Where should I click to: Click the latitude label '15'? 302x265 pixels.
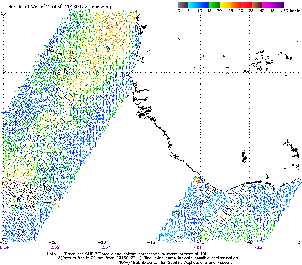pyautogui.click(x=3, y=71)
